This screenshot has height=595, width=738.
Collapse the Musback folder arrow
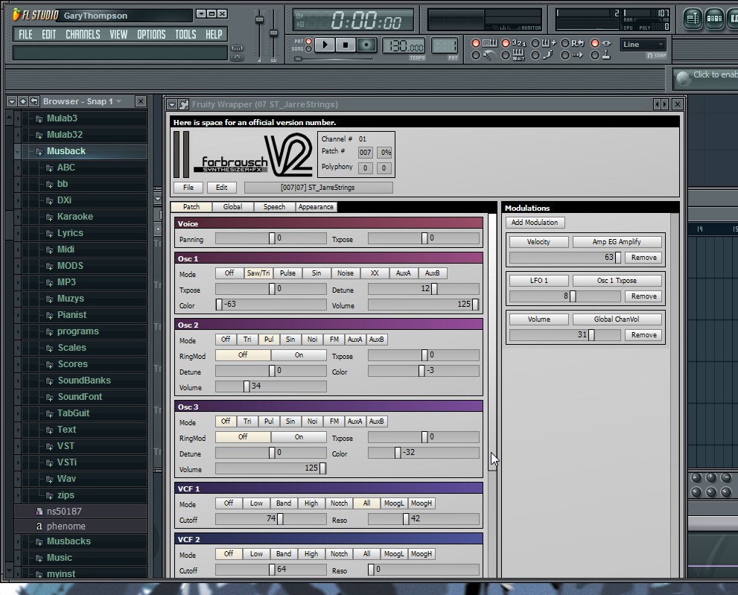click(17, 151)
